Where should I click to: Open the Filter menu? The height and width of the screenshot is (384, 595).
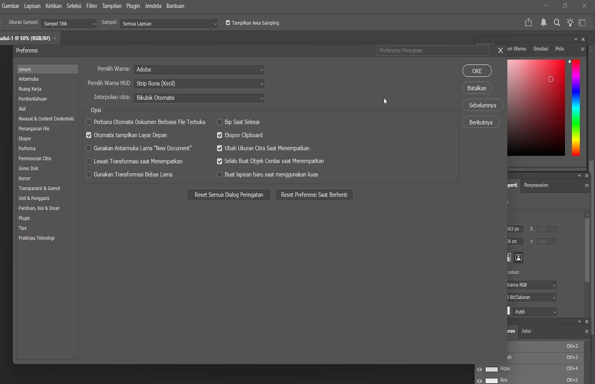(x=91, y=6)
